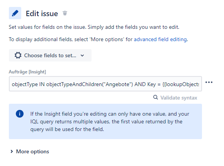
Task: Click the Edit issue heading text
Action: point(42,13)
